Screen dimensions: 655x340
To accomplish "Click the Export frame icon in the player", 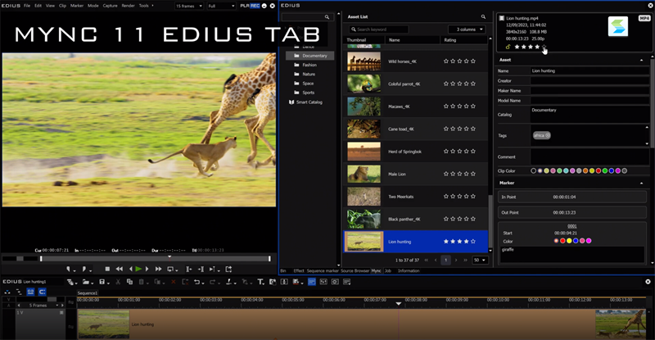I will coord(228,270).
